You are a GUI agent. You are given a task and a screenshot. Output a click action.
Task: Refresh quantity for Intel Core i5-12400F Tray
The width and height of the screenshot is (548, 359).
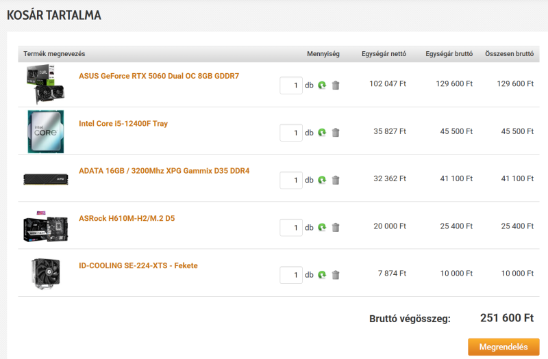pyautogui.click(x=322, y=133)
